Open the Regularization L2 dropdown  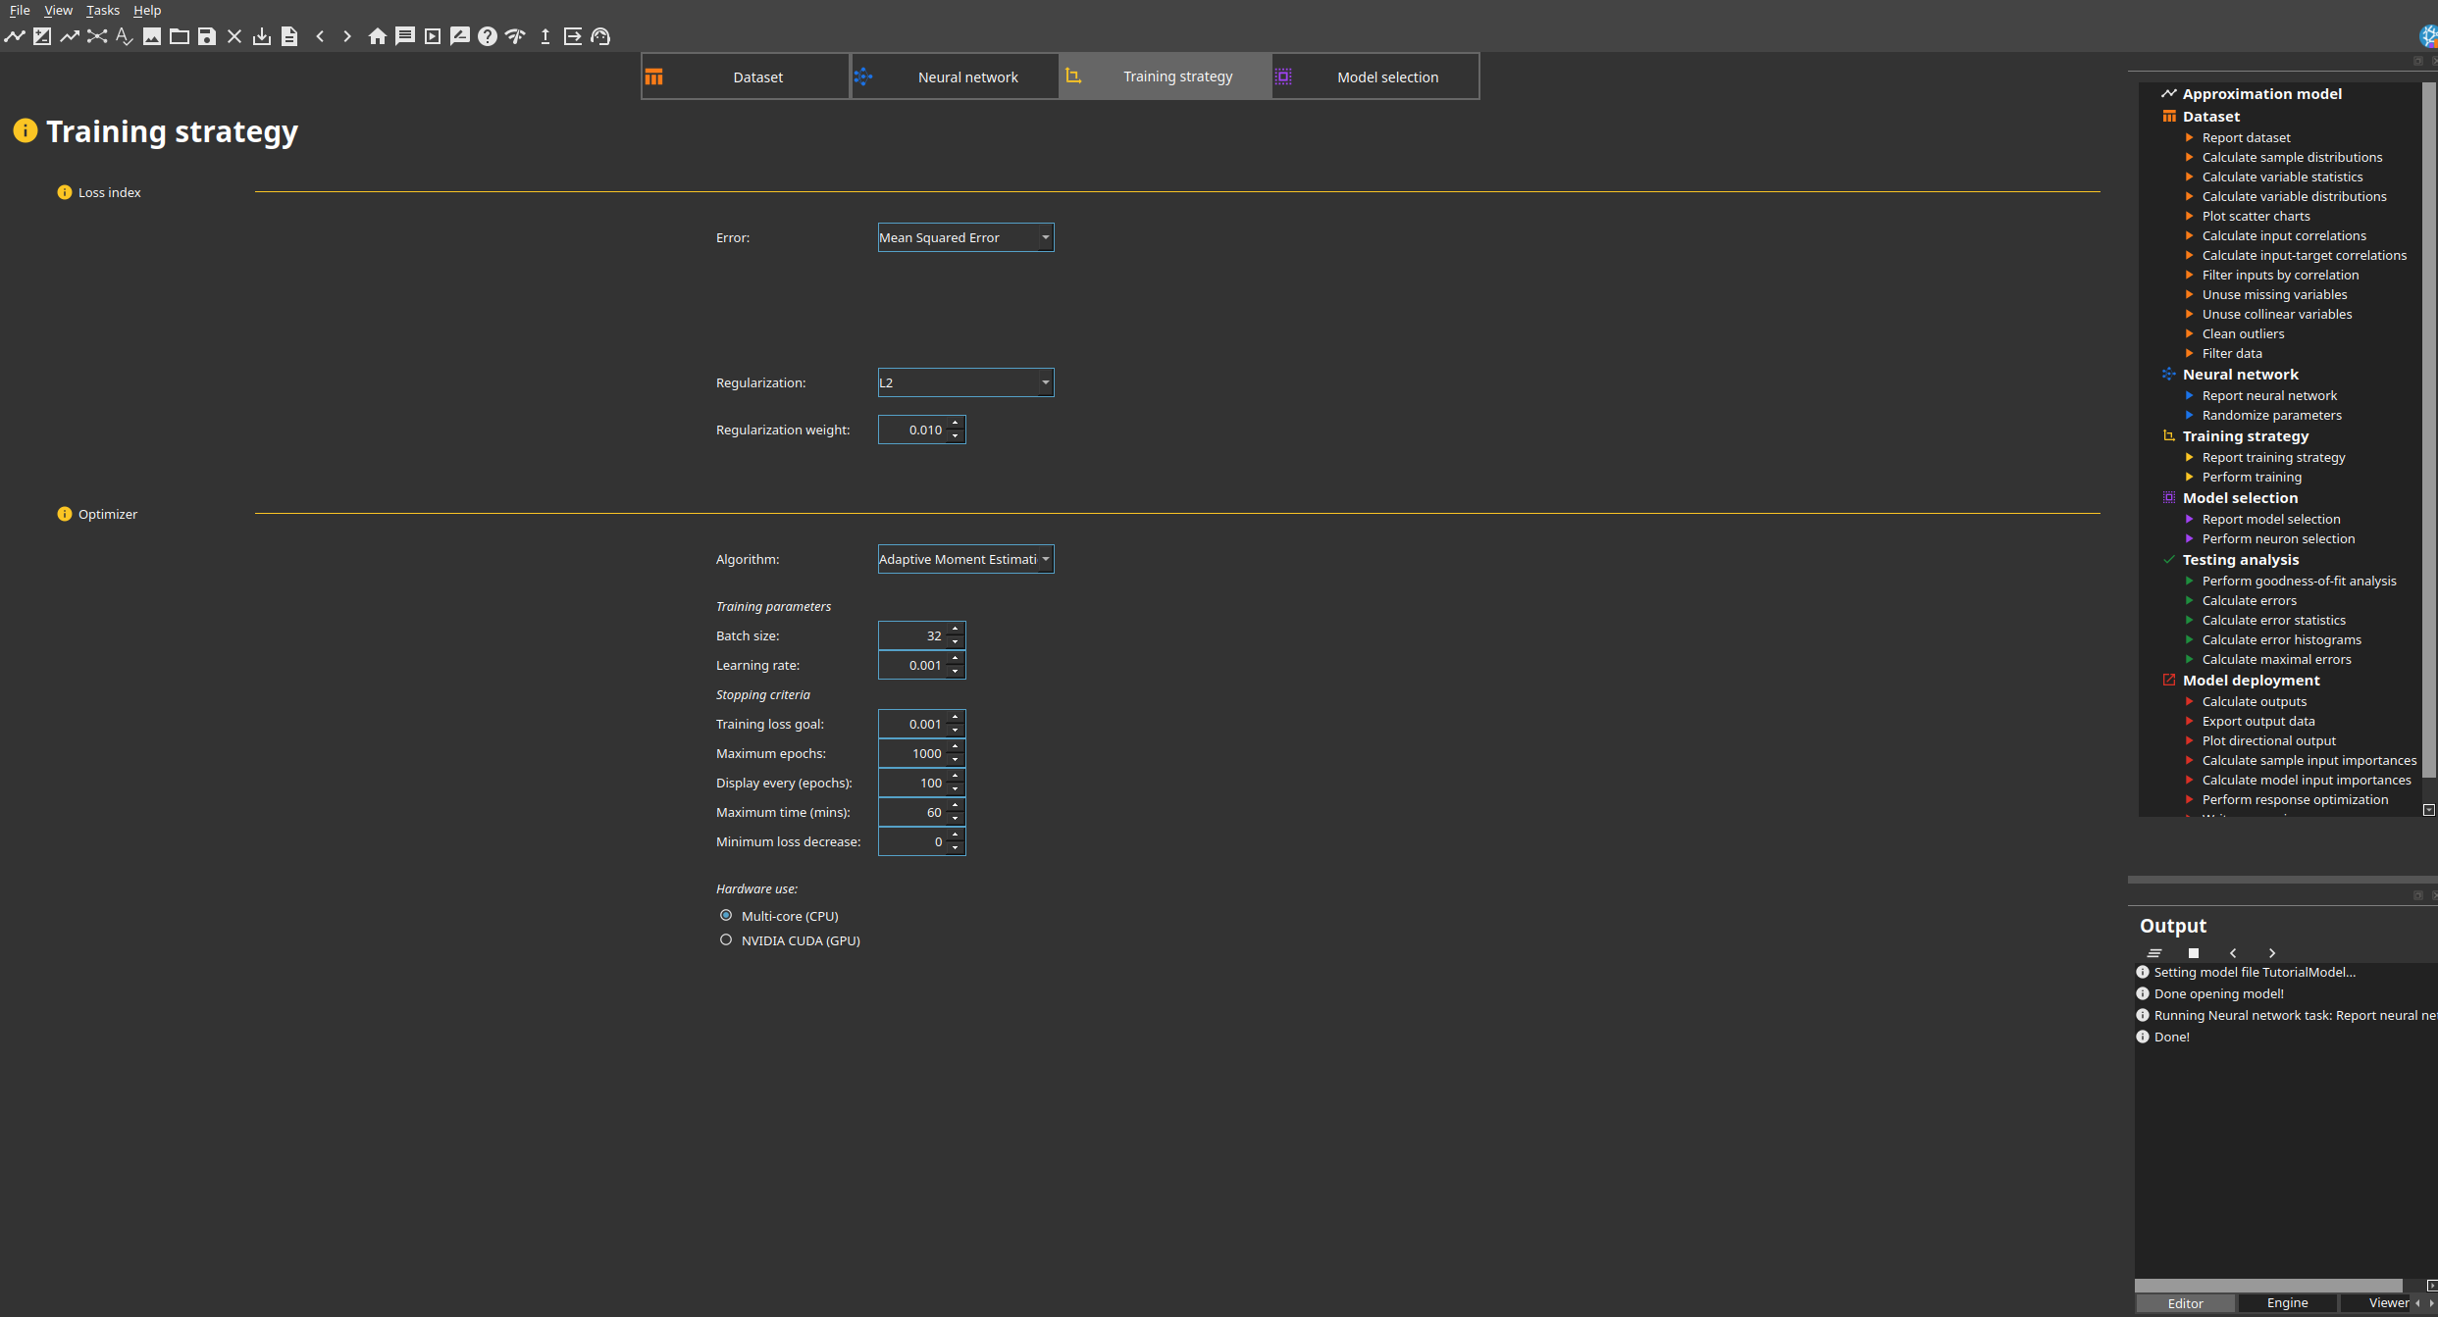tap(965, 382)
